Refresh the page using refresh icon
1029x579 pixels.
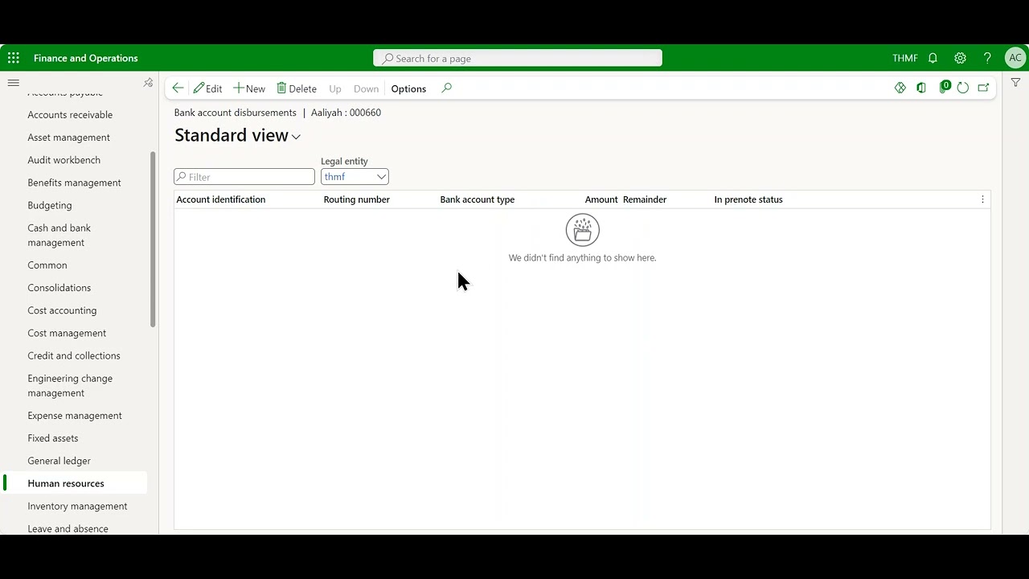(963, 88)
